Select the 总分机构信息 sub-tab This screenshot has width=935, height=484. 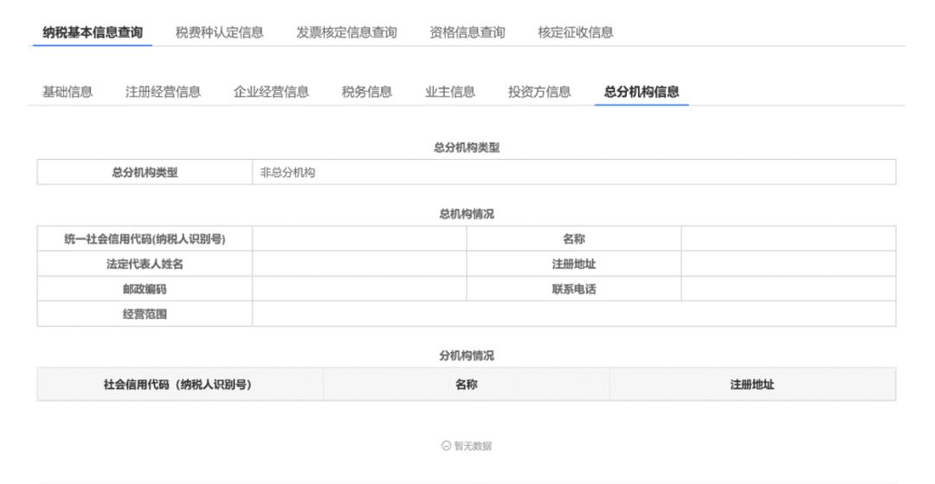tap(642, 92)
